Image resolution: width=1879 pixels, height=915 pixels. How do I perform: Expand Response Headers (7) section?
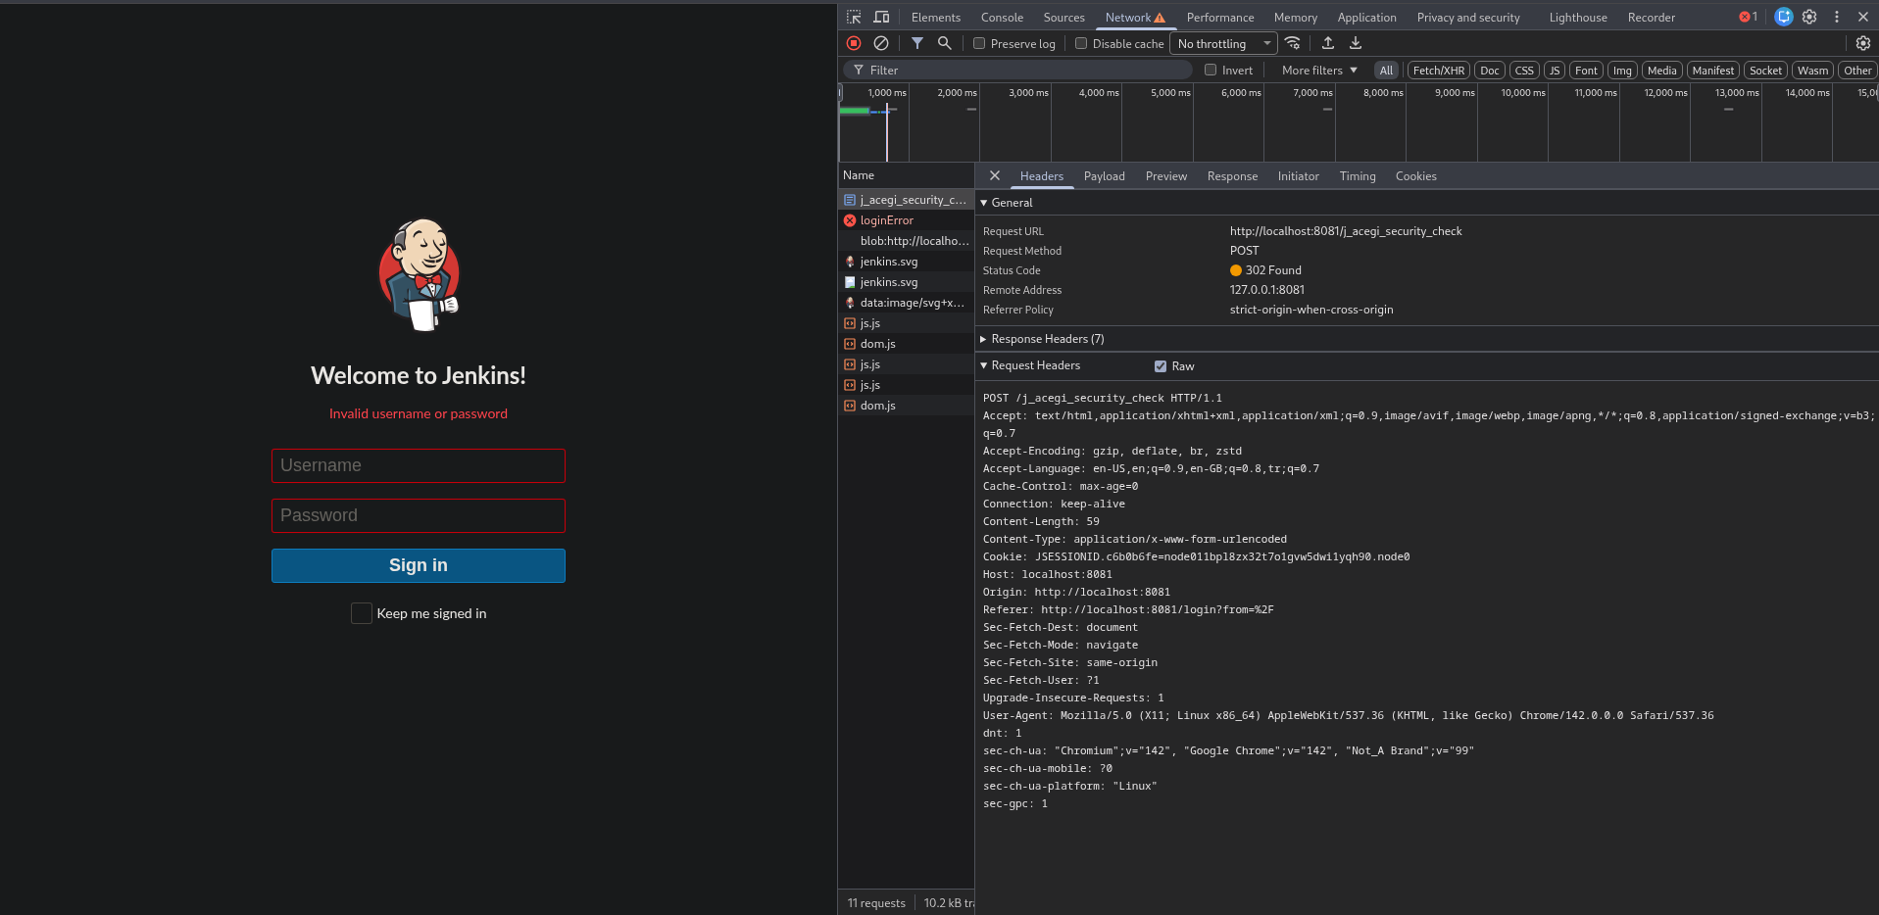1042,339
